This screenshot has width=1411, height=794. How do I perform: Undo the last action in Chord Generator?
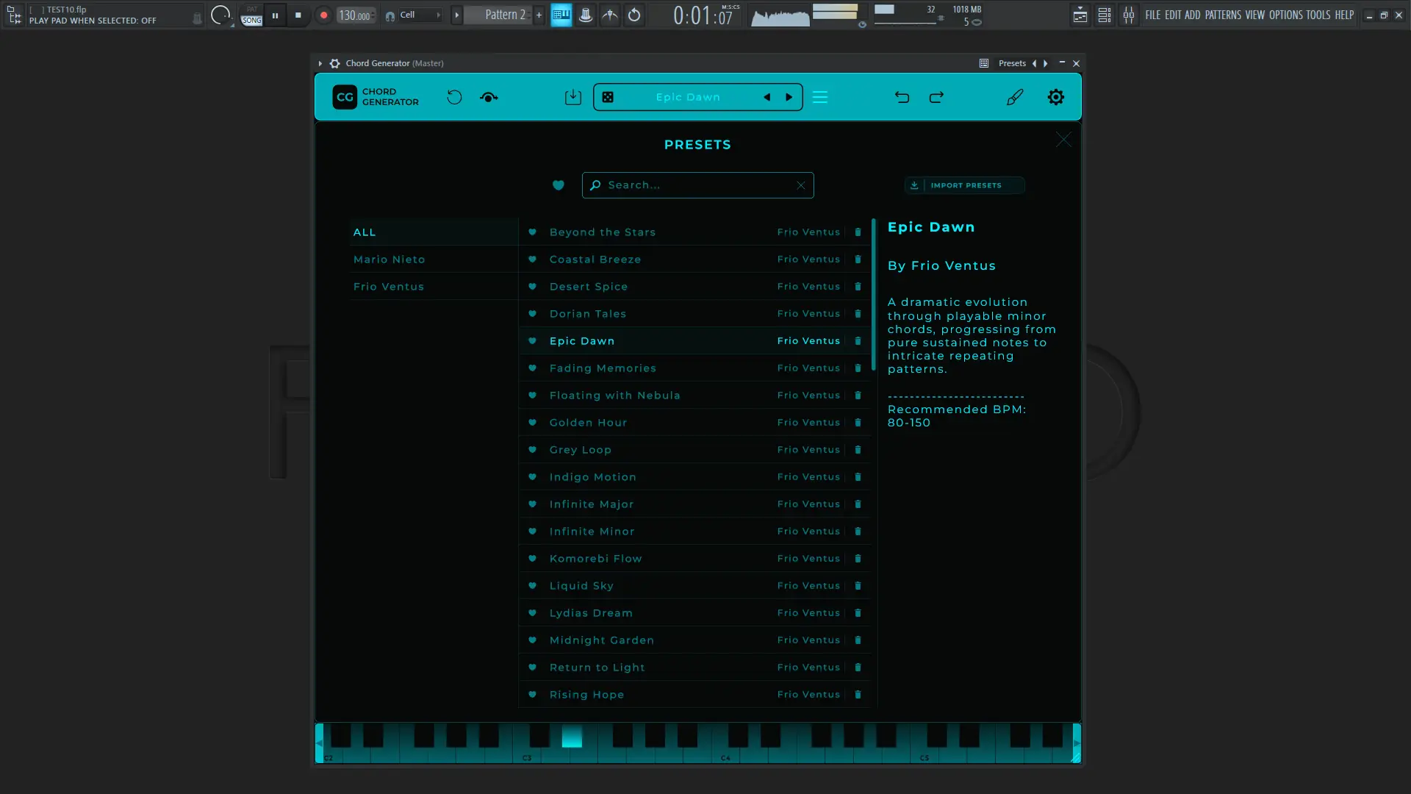tap(902, 96)
